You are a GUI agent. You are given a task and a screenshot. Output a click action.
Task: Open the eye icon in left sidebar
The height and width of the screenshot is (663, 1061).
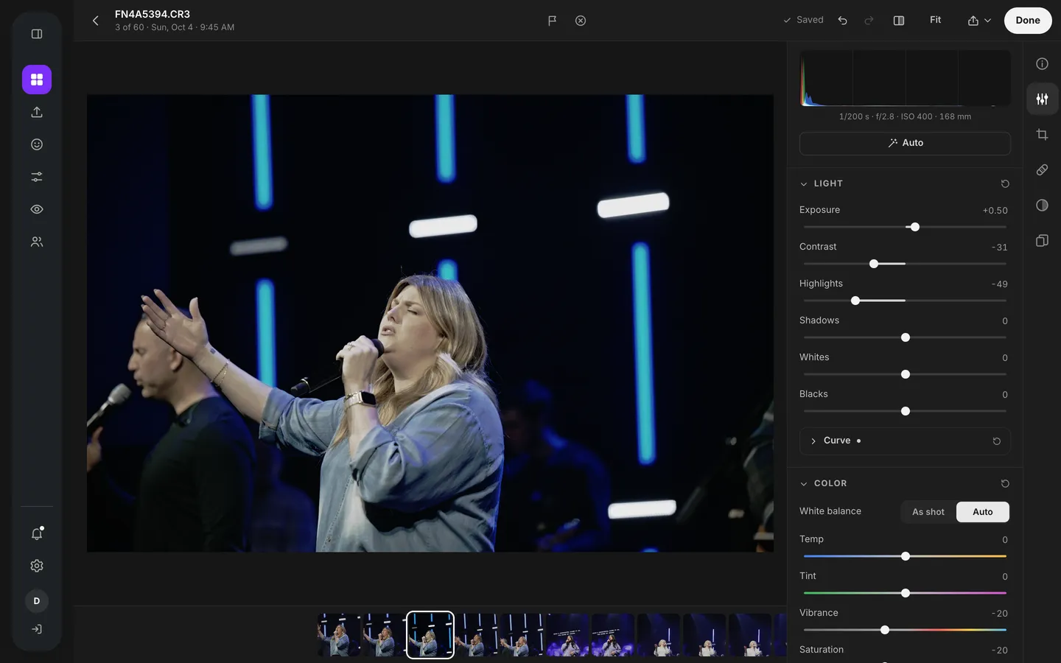37,209
